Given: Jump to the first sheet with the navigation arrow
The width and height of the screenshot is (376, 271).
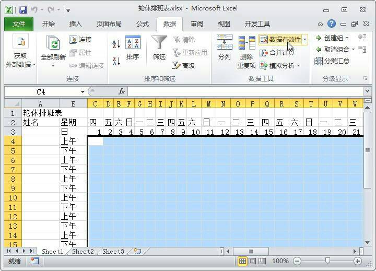Looking at the screenshot, I should [x=9, y=251].
